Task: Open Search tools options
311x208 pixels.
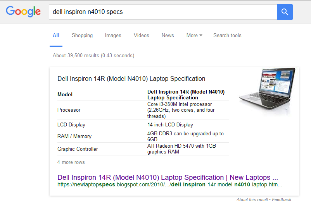Action: coord(227,36)
